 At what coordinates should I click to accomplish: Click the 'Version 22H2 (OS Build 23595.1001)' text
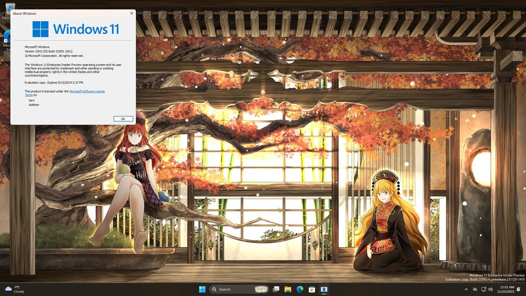[48, 52]
